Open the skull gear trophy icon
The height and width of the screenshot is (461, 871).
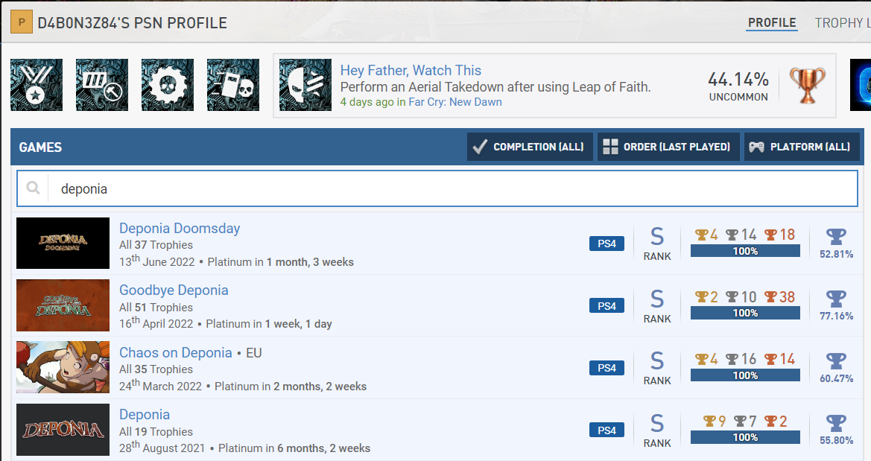[x=168, y=85]
